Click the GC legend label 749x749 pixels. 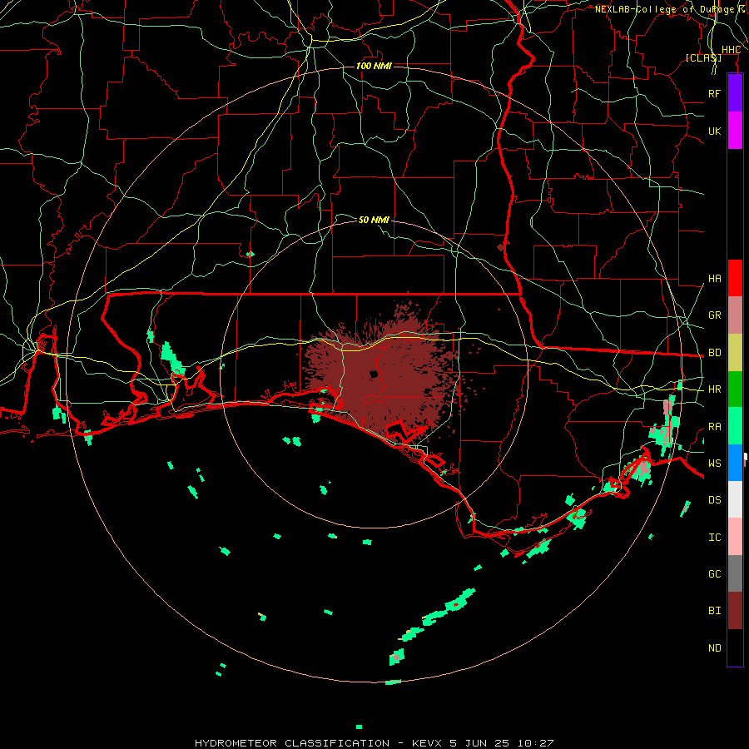click(x=714, y=574)
